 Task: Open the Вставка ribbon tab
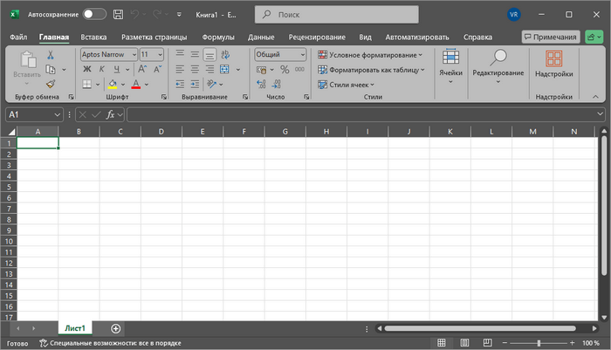pyautogui.click(x=93, y=38)
